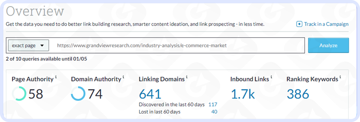
Task: Click the 386 ranking keywords number
Action: click(x=298, y=94)
